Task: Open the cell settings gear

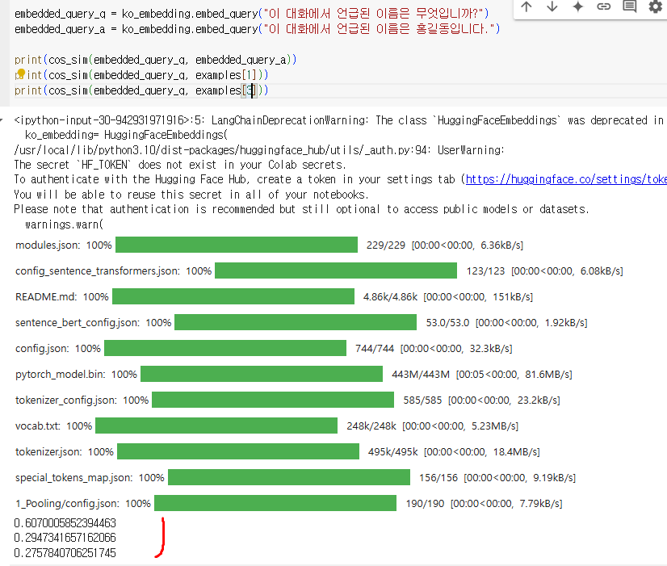Action: (x=656, y=6)
